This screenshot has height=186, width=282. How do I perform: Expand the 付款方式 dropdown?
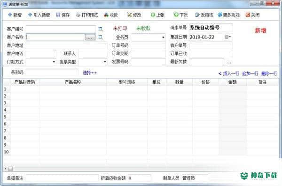coord(54,62)
